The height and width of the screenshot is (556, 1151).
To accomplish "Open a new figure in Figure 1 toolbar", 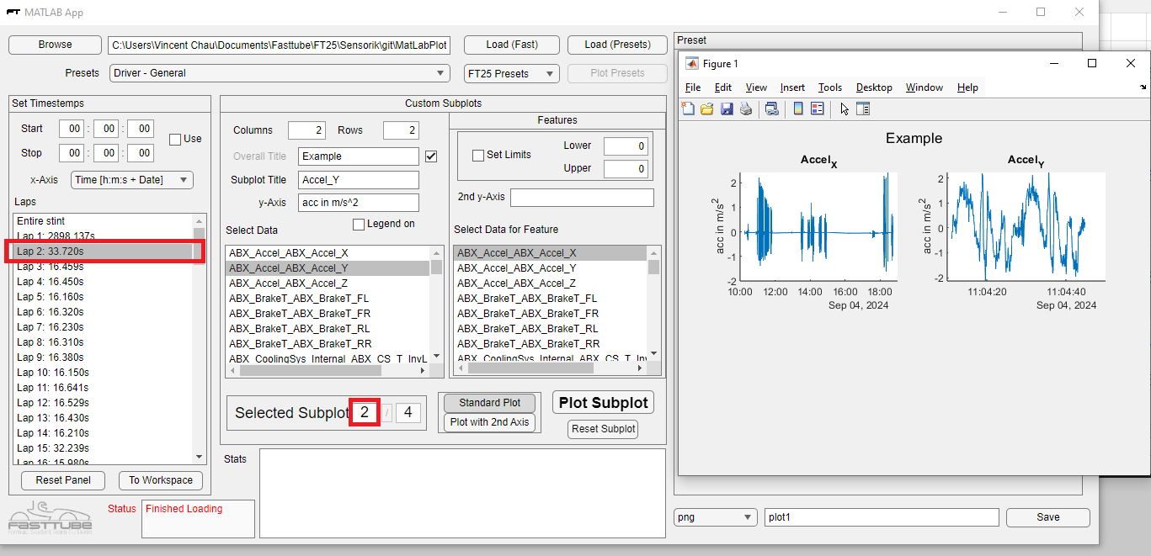I will [687, 109].
